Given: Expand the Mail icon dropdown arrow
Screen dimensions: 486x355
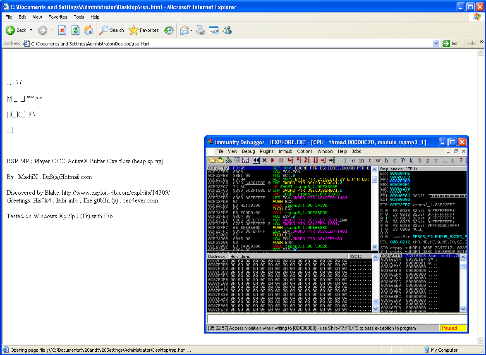Looking at the screenshot, I should pyautogui.click(x=191, y=30).
